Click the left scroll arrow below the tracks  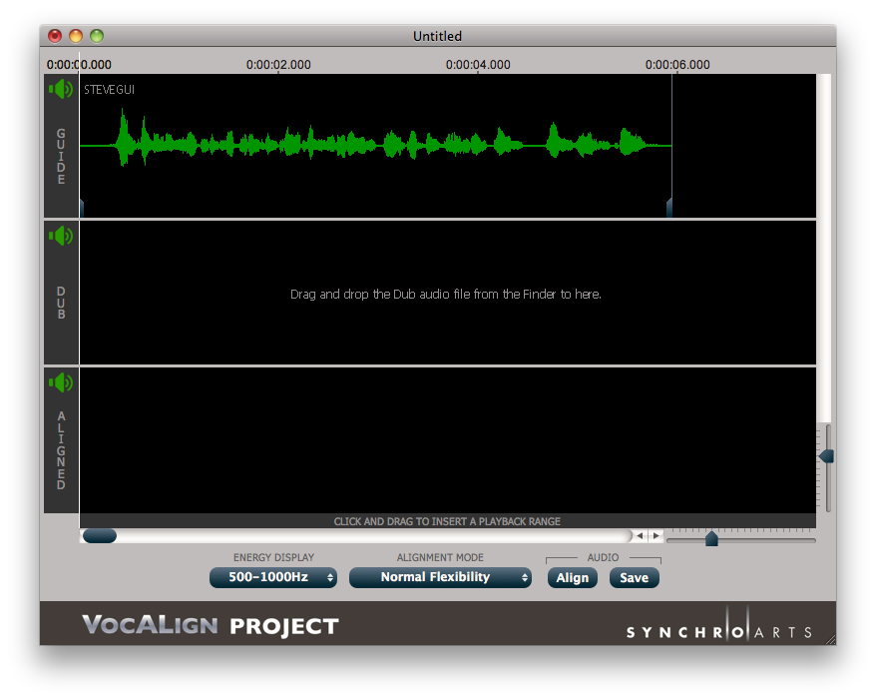(640, 536)
